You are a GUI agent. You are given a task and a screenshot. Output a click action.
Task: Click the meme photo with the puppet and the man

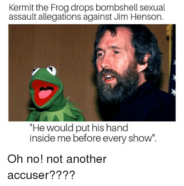click(92, 73)
